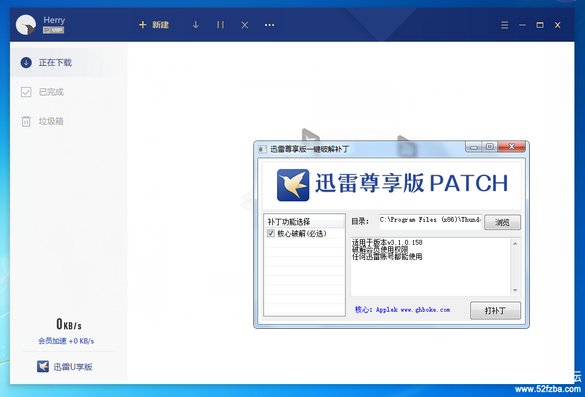The image size is (585, 397).
Task: Click the 破解会员使用权限 text line
Action: coord(380,249)
